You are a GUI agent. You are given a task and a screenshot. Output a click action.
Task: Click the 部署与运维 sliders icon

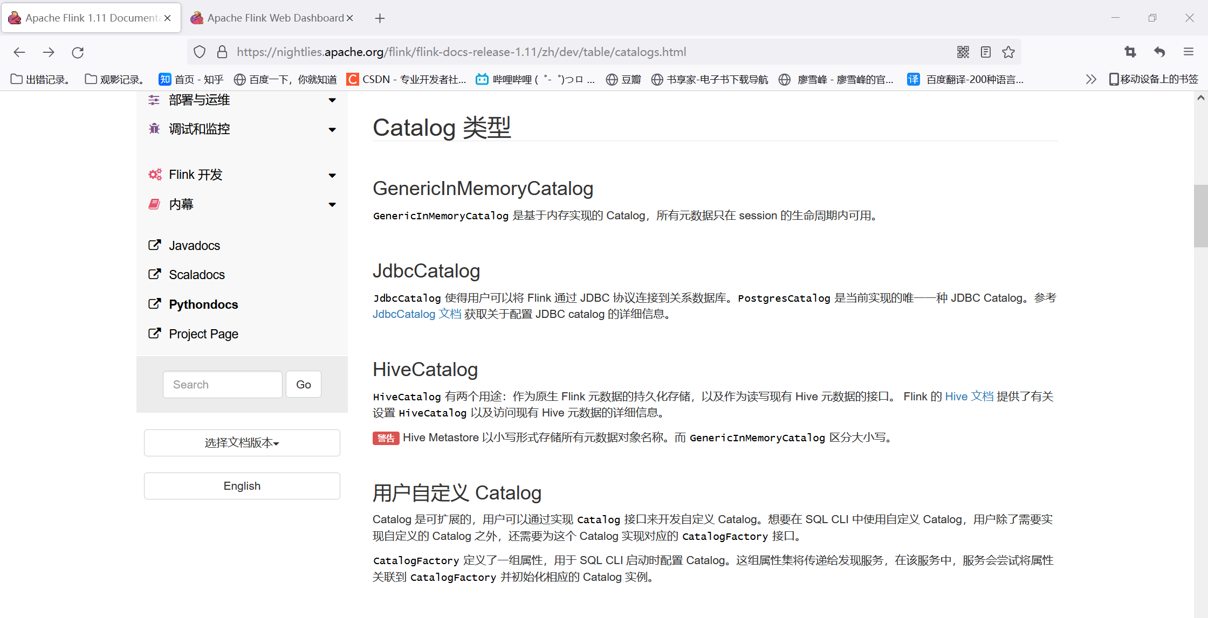click(154, 100)
